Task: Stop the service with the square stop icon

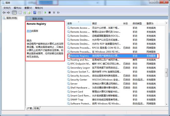Action: click(50, 13)
